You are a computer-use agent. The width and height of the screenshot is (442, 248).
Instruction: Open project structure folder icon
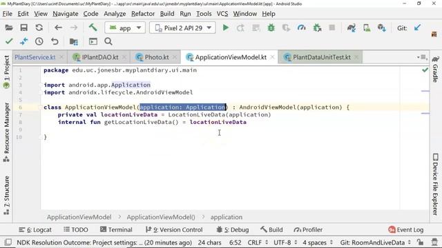click(x=74, y=41)
